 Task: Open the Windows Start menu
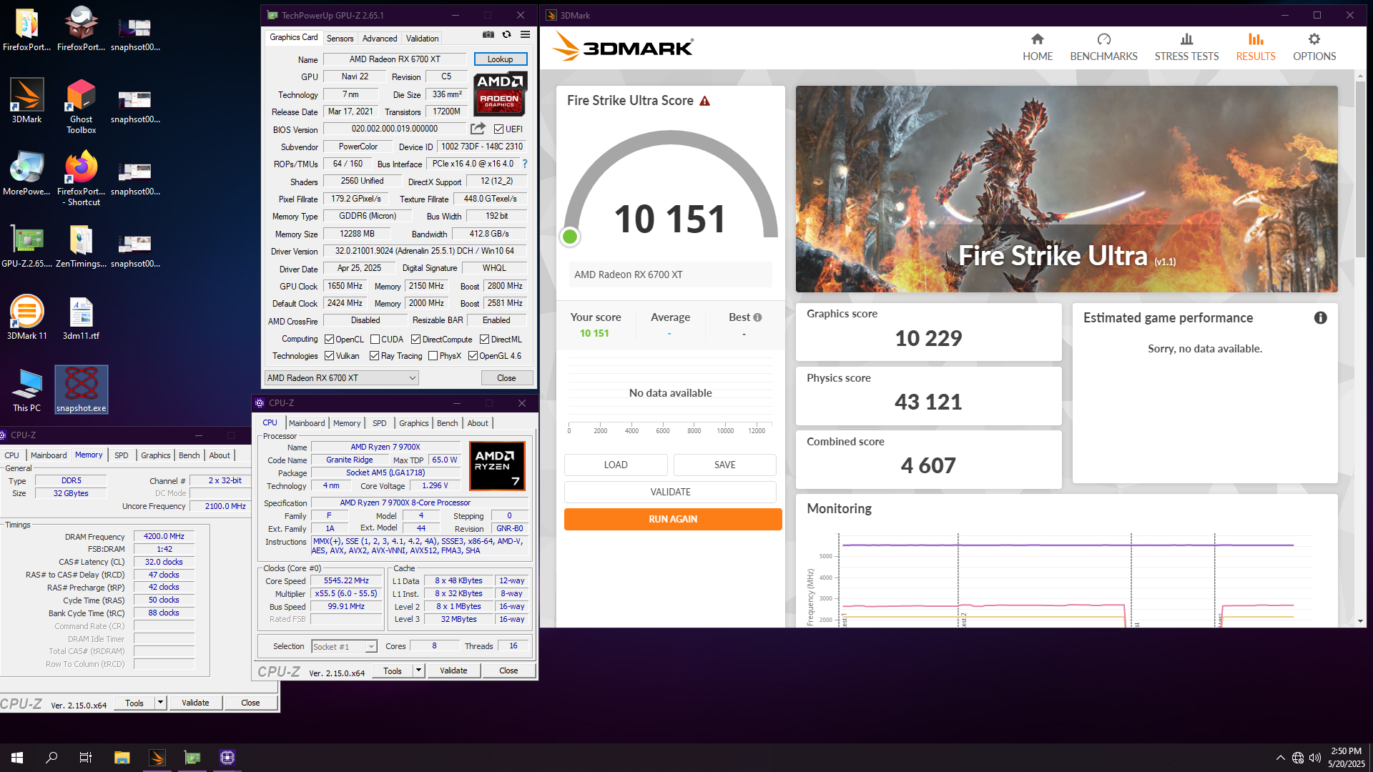coord(17,758)
